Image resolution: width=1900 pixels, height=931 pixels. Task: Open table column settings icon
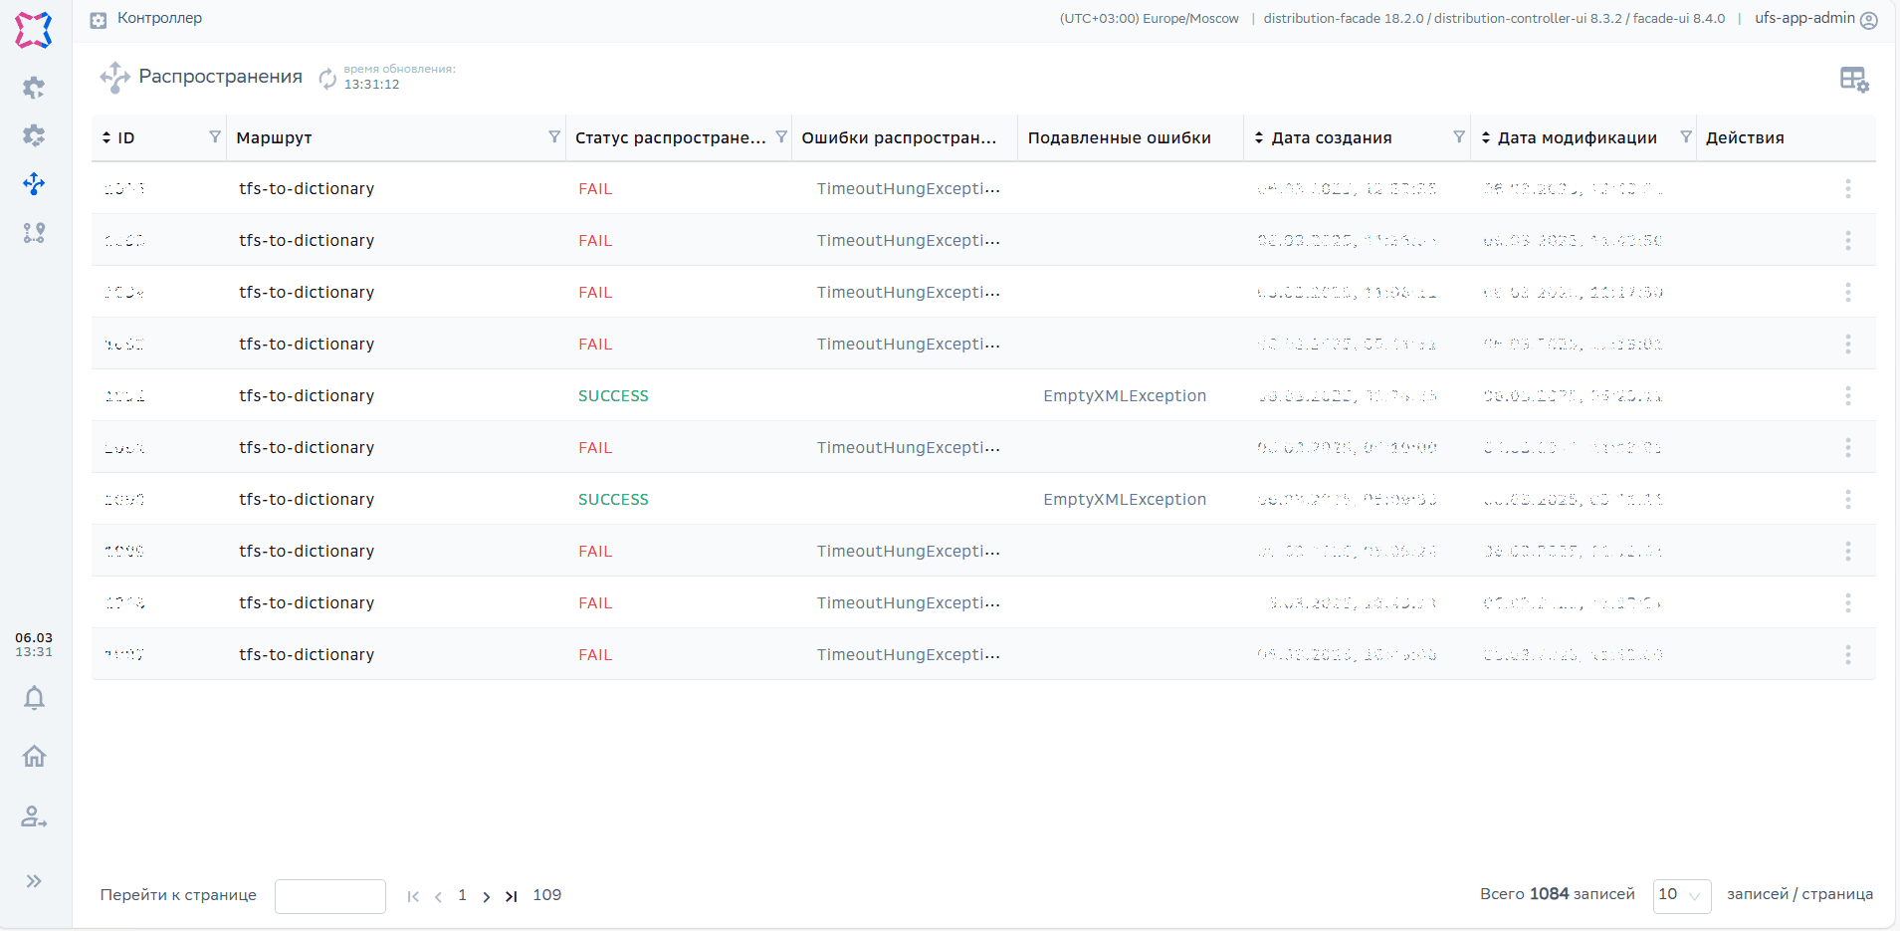pos(1853,79)
